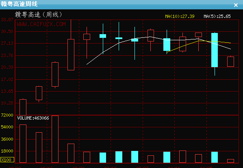Select the large cyan candlestick near right
243x168 pixels.
(215, 50)
